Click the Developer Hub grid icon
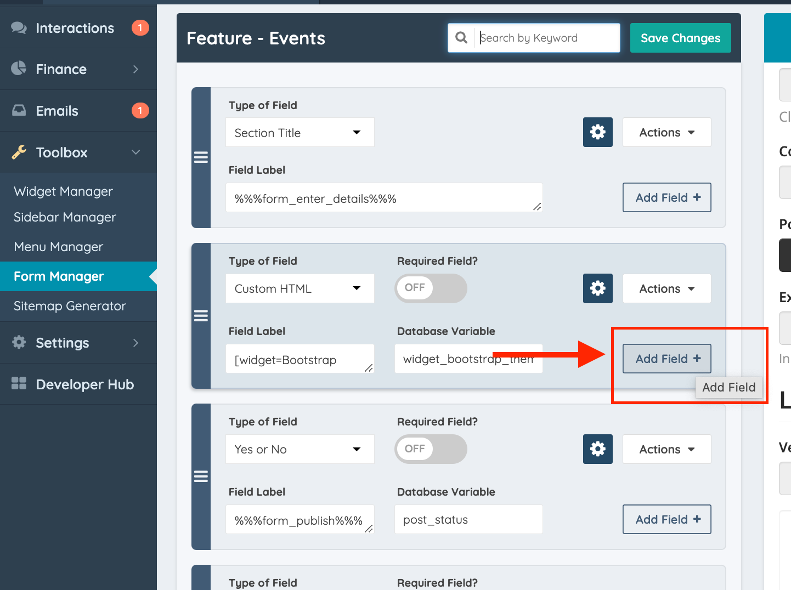 click(19, 384)
